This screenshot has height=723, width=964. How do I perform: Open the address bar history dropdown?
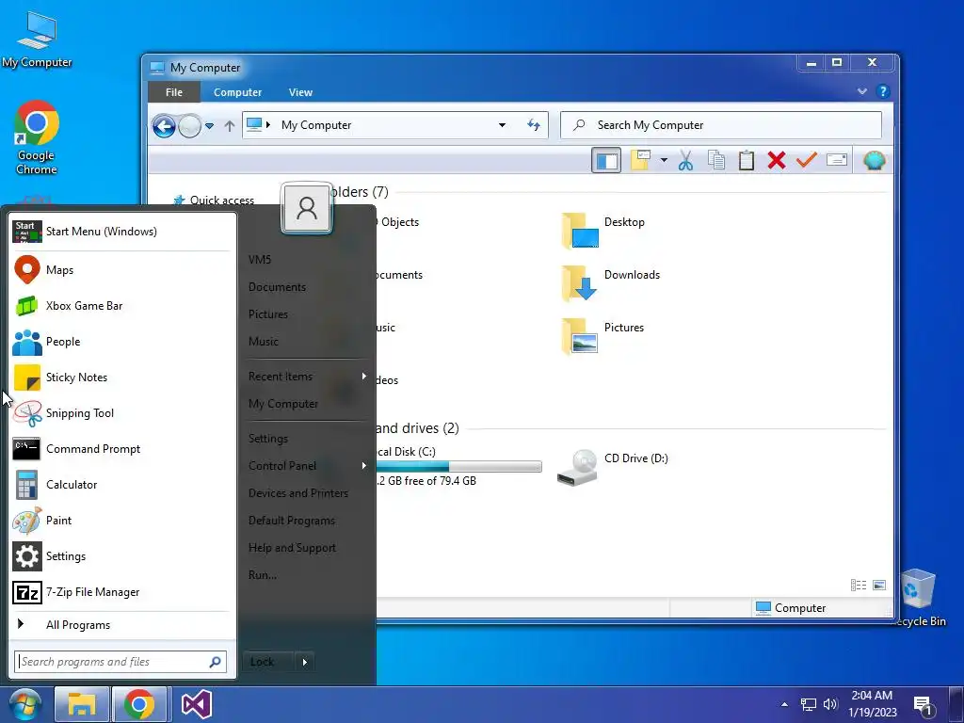(x=502, y=125)
